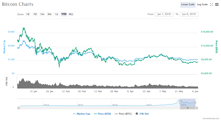Viewport: 221px width, 120px height.
Task: Click the 21. May date label
Action: 179,91
